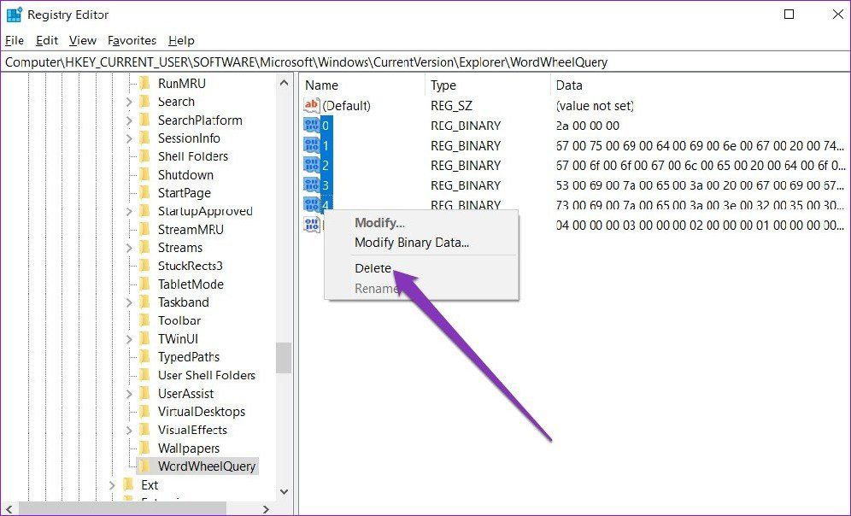The width and height of the screenshot is (851, 516).
Task: Open the View menu
Action: [x=83, y=41]
